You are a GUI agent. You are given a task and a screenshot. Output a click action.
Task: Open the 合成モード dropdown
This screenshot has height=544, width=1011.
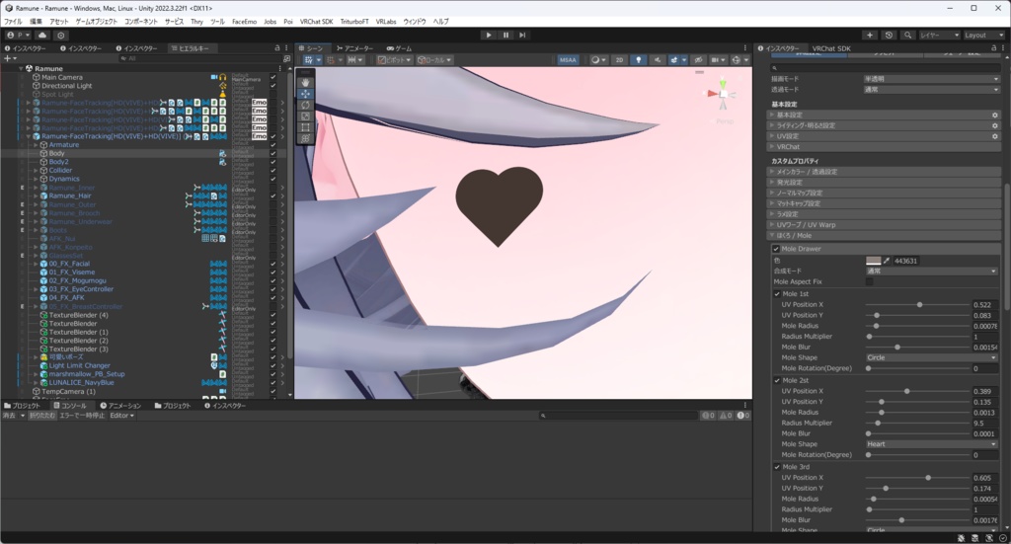[x=932, y=272]
